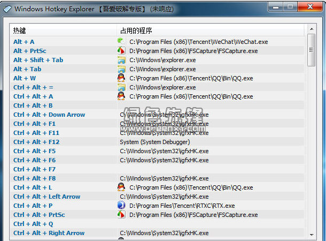Select the Ctrl + Alt + P hotkey
Viewport: 326px width, 241px height.
pos(33,206)
